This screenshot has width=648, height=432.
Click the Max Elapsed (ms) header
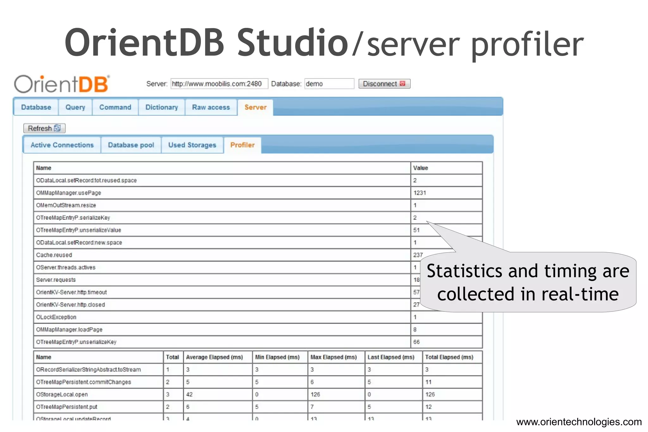pos(336,357)
